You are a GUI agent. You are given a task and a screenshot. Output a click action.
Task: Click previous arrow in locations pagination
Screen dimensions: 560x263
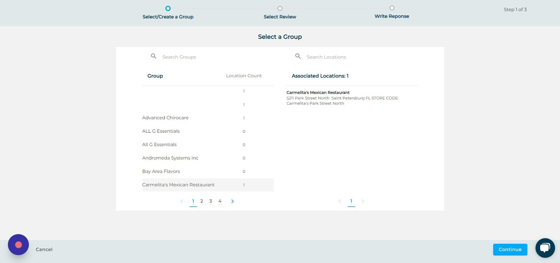click(x=339, y=201)
